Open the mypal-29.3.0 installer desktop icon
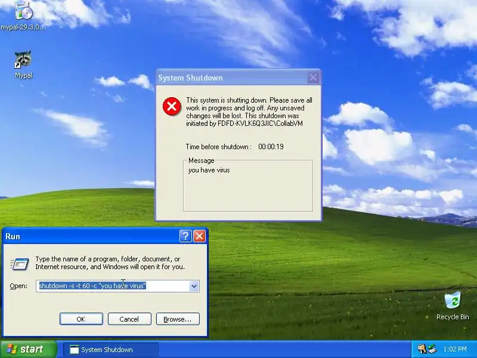 point(23,16)
